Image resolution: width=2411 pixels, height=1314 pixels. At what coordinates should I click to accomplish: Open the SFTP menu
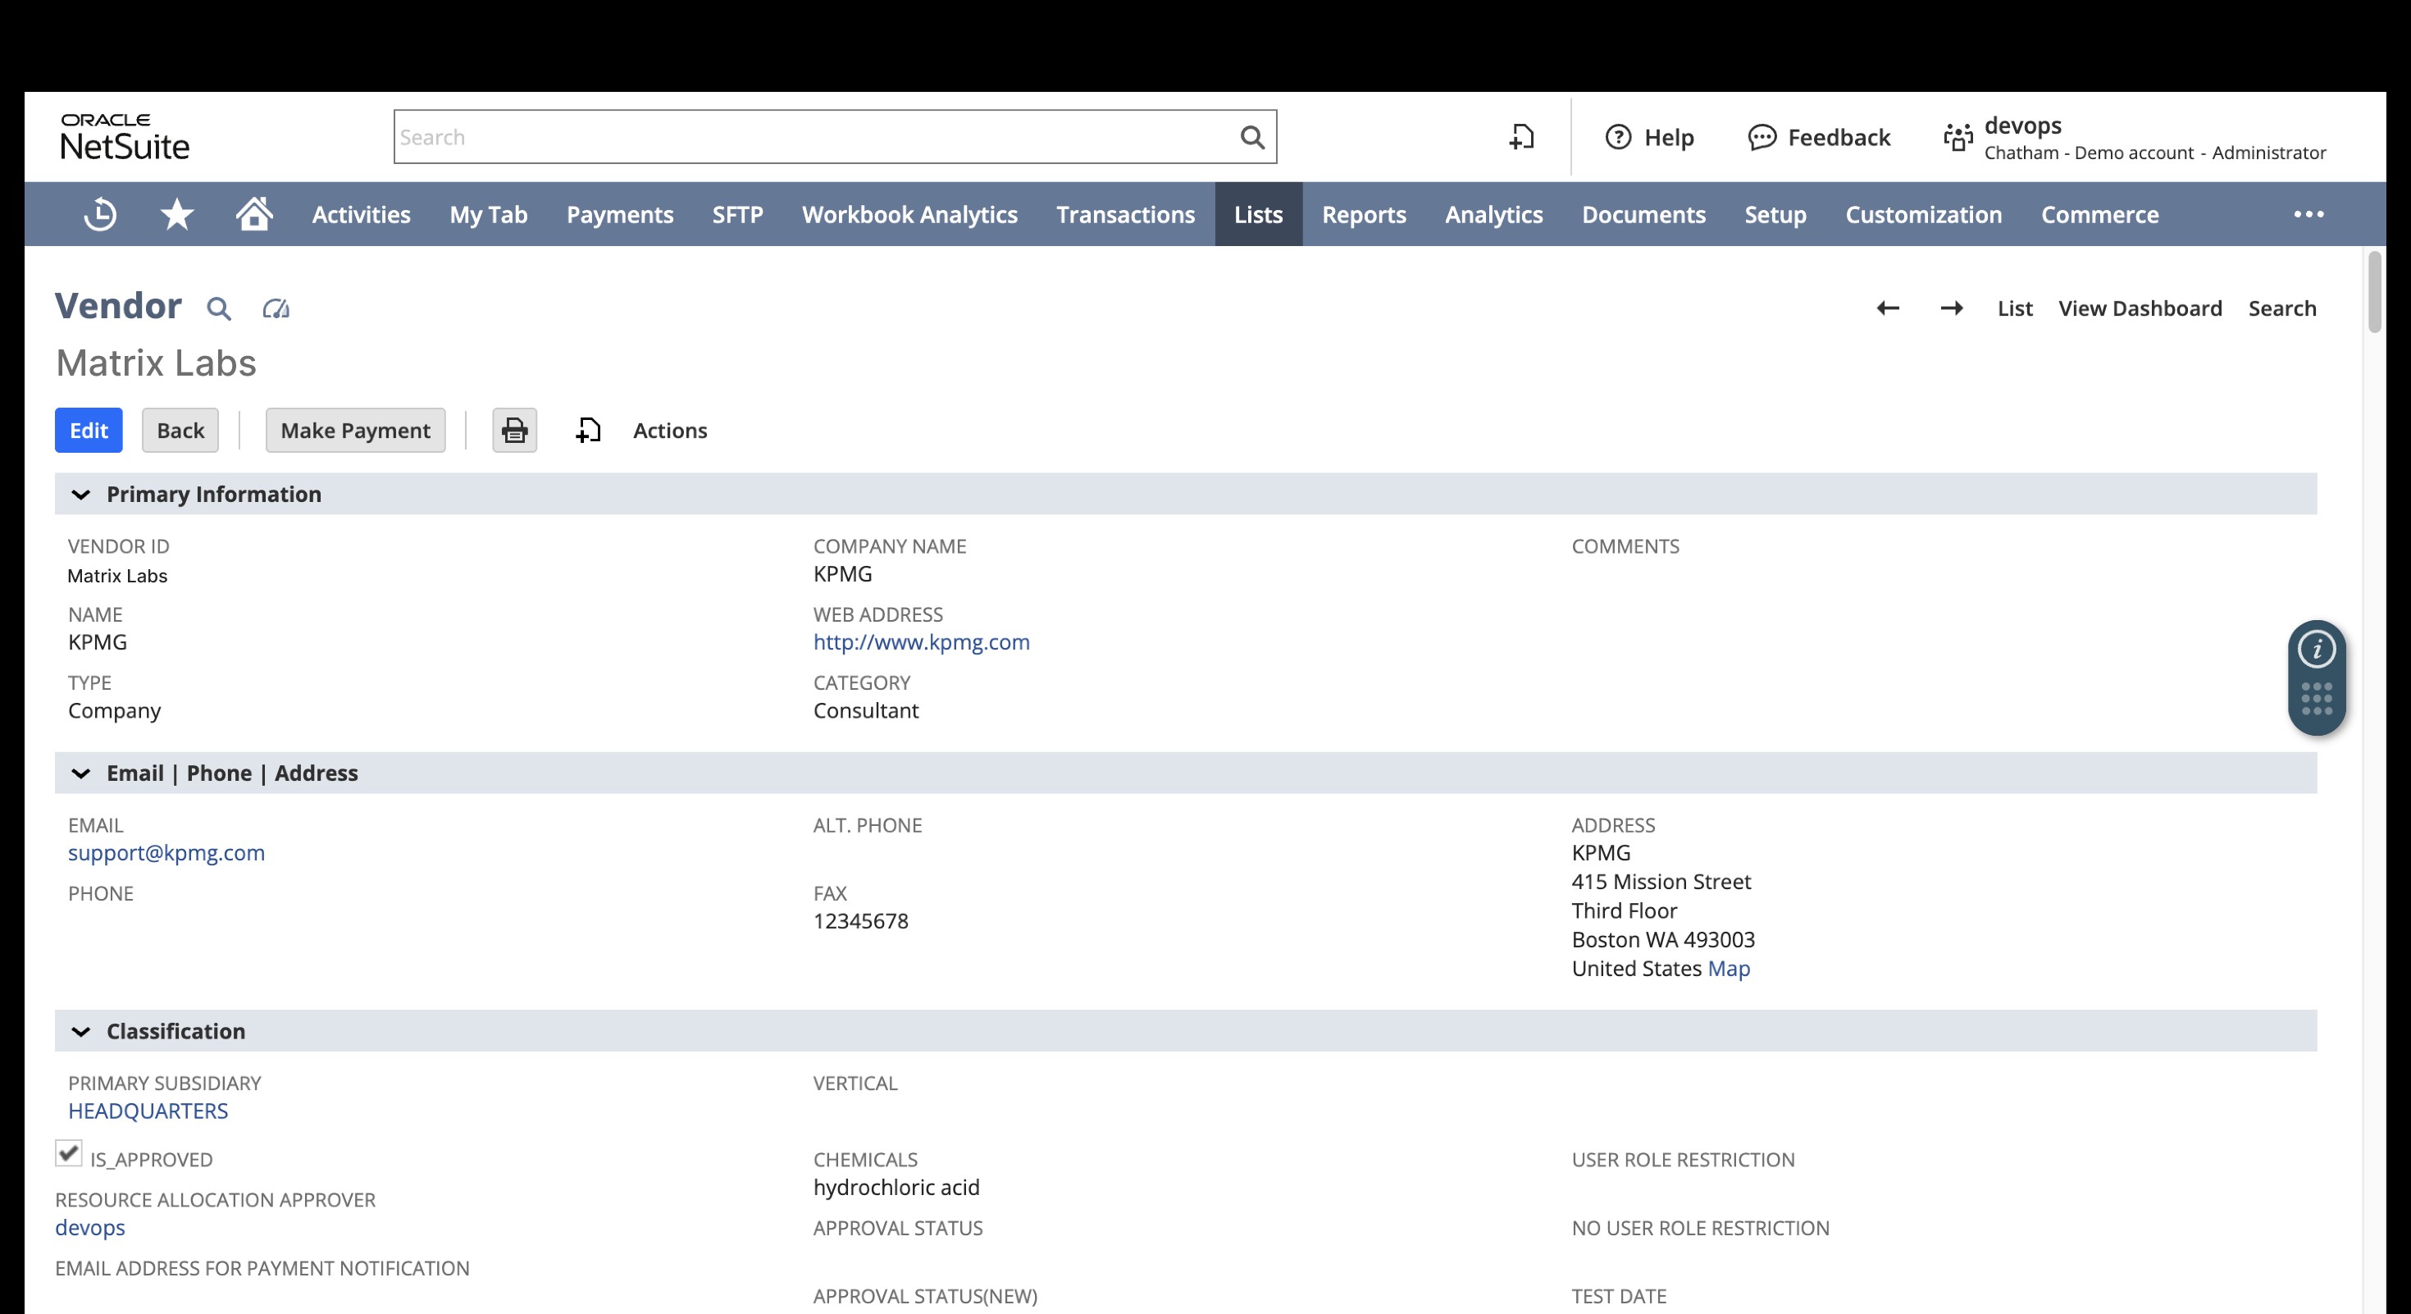pyautogui.click(x=737, y=214)
